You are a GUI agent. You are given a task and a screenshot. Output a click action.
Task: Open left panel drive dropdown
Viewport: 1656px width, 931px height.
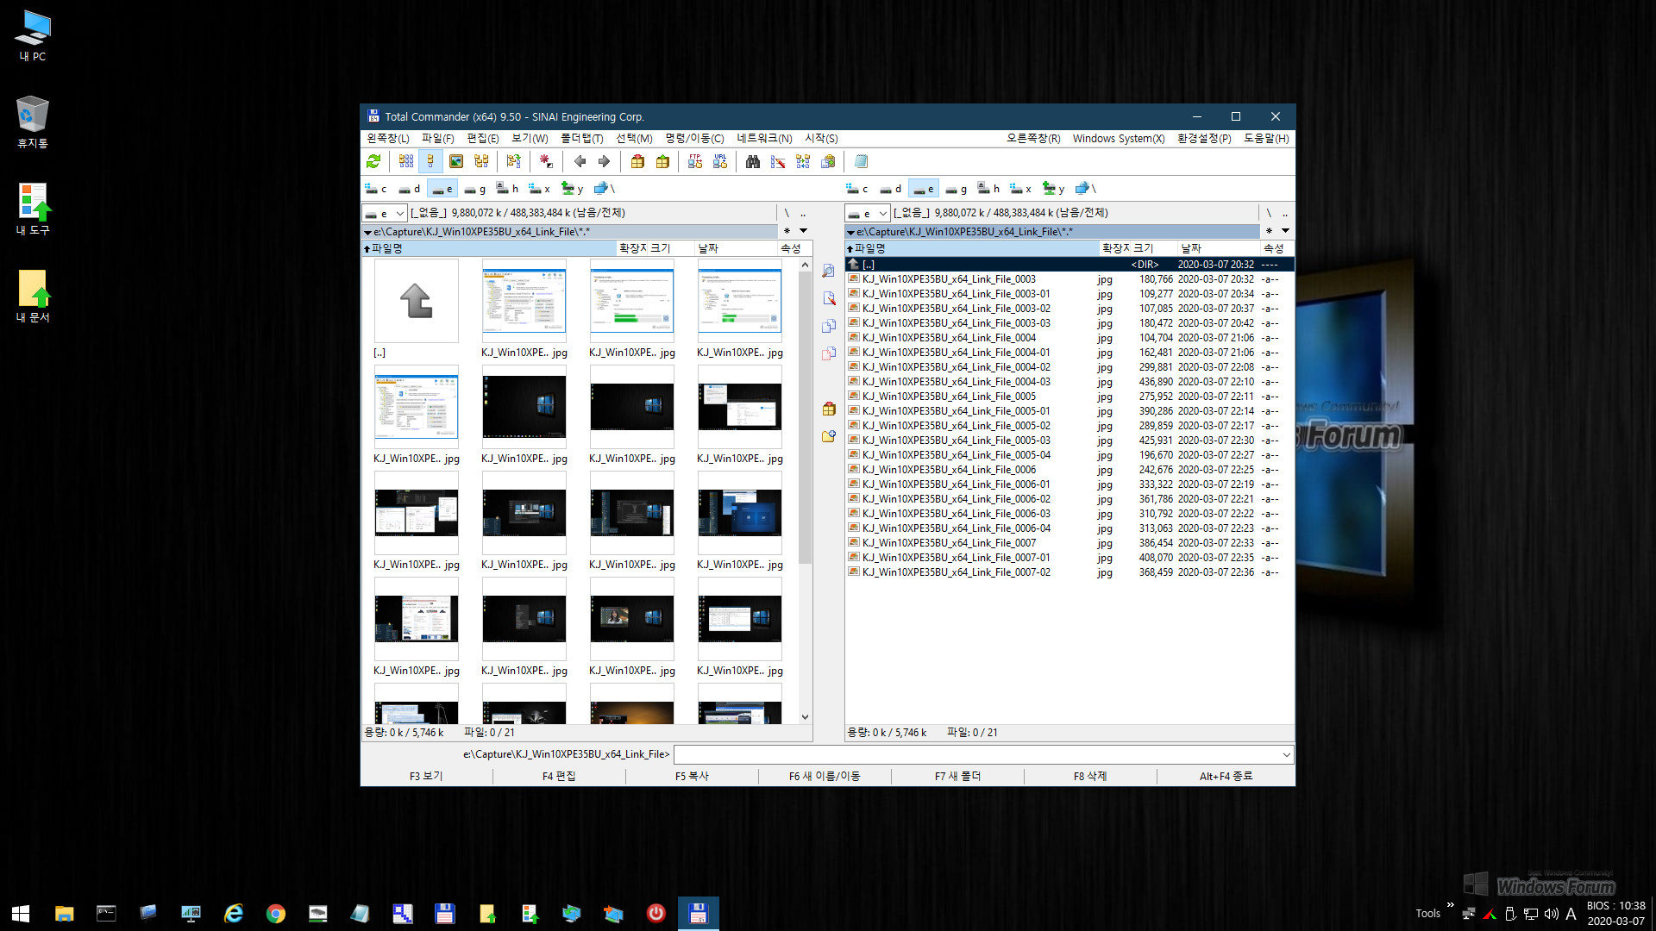click(x=385, y=213)
